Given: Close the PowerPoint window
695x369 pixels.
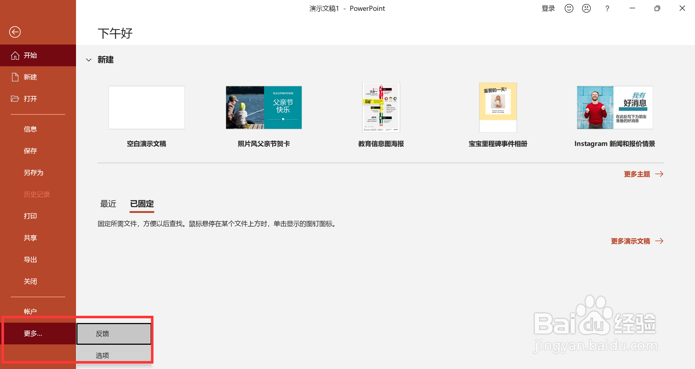Looking at the screenshot, I should (682, 8).
